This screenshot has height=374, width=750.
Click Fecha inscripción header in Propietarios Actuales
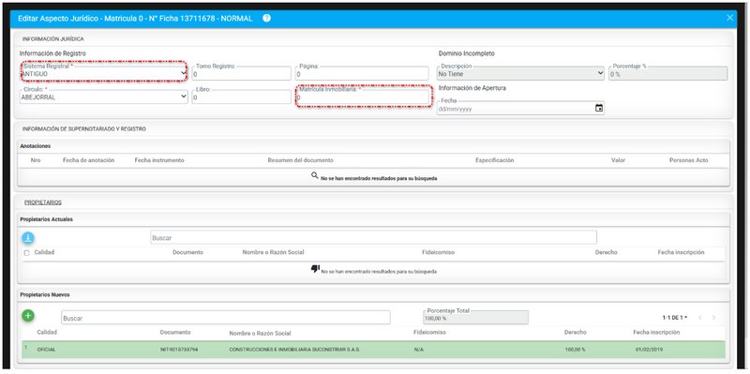click(x=682, y=252)
